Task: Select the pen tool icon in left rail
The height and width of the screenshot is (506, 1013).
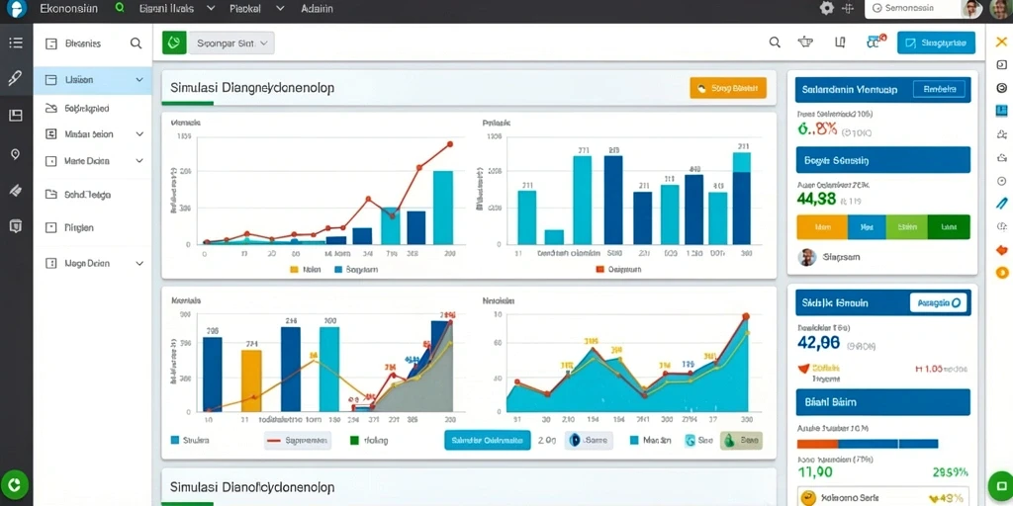Action: pyautogui.click(x=16, y=79)
